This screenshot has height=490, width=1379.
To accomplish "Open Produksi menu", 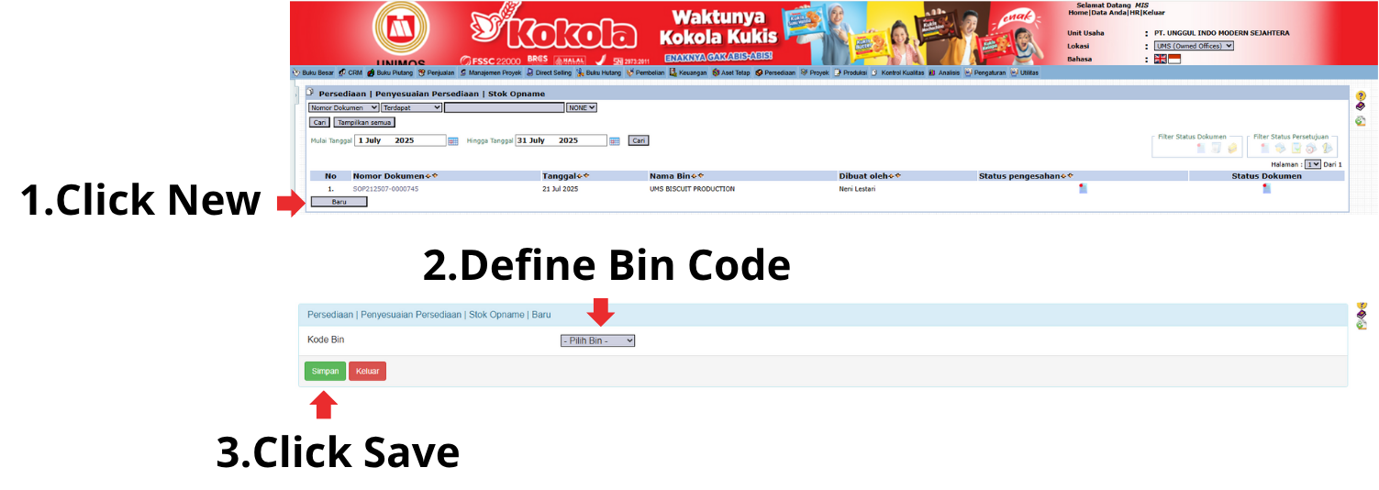I will coord(850,72).
